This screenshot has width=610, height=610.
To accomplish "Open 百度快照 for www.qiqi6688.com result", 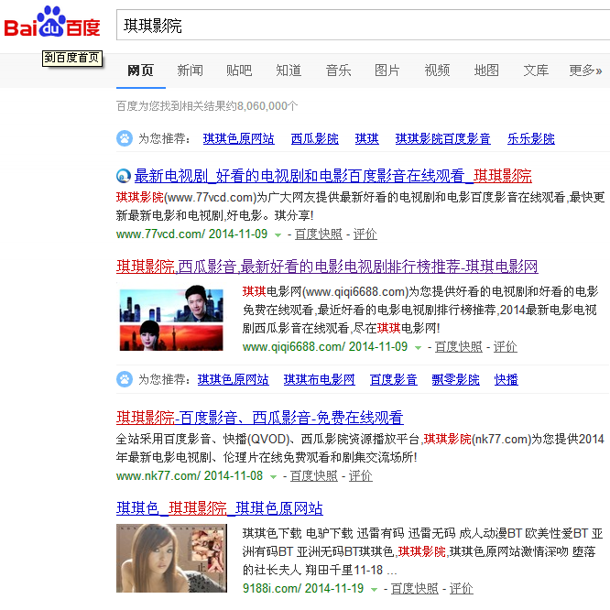I will (x=458, y=347).
